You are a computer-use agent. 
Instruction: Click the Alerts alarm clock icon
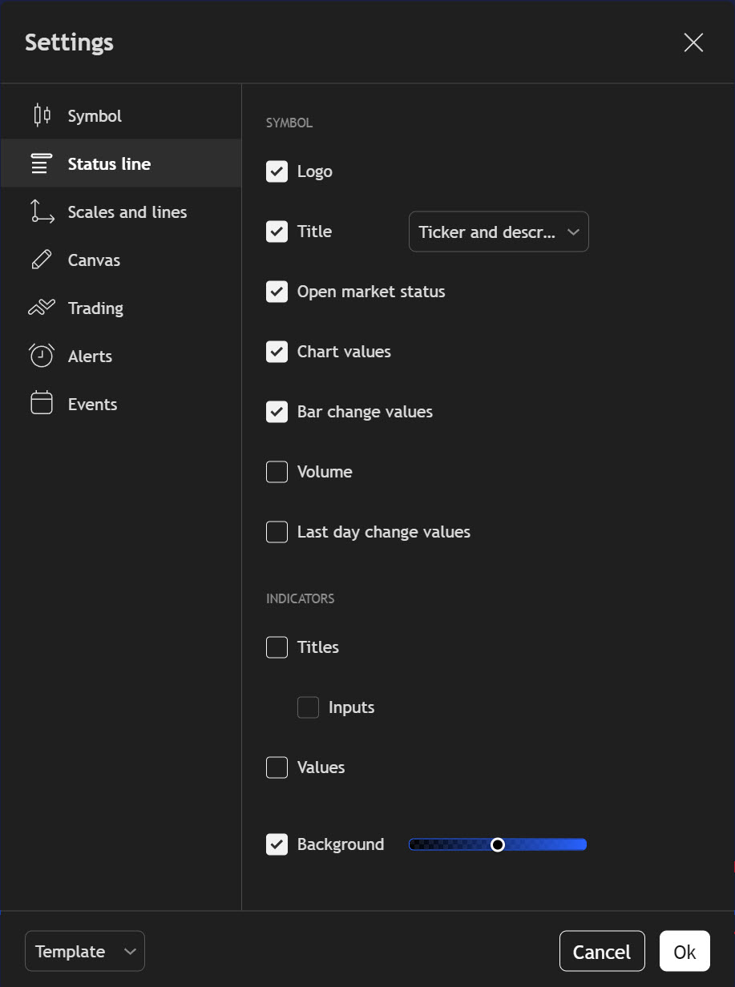coord(42,356)
